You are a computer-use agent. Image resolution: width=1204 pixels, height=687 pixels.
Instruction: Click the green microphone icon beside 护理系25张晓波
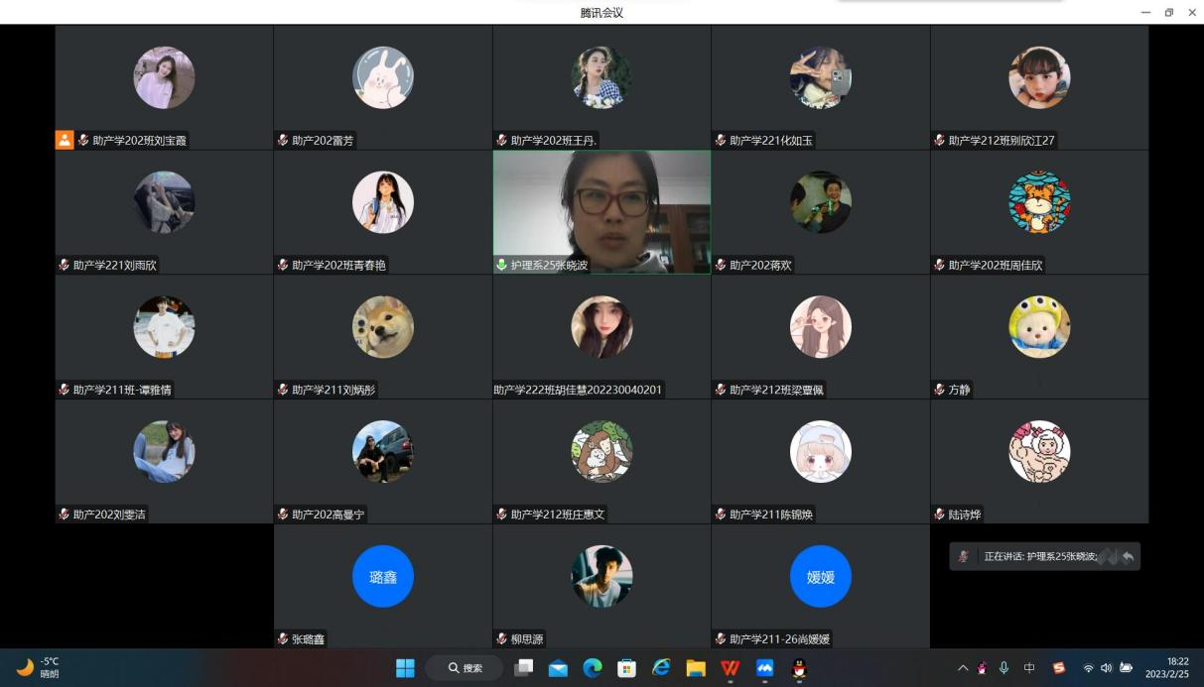click(x=502, y=265)
